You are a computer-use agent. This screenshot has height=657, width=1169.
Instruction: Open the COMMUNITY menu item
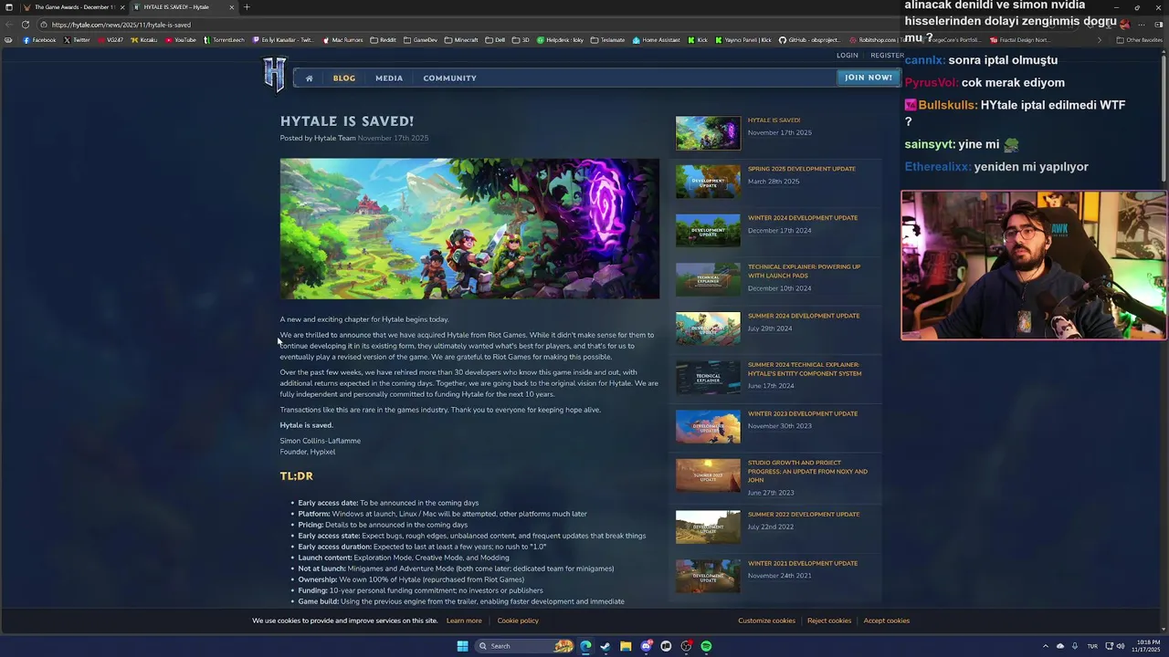[x=449, y=78]
